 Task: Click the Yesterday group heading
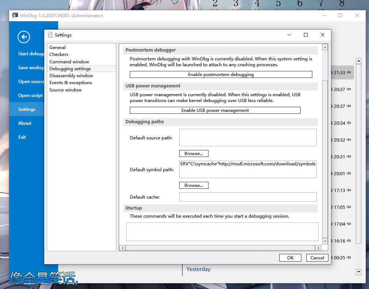pos(198,269)
